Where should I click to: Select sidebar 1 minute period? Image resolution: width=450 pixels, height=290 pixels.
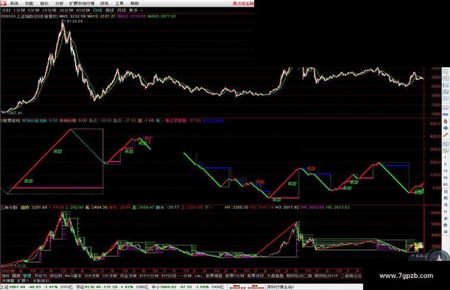[445, 158]
